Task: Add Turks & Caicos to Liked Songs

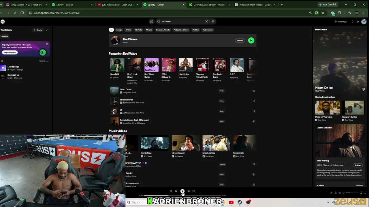Action: coord(254,121)
